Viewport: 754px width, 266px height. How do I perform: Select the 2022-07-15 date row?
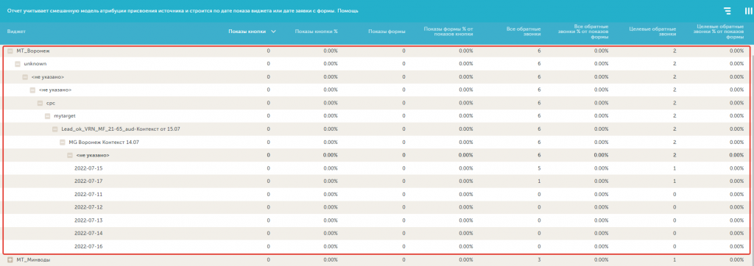pos(377,168)
